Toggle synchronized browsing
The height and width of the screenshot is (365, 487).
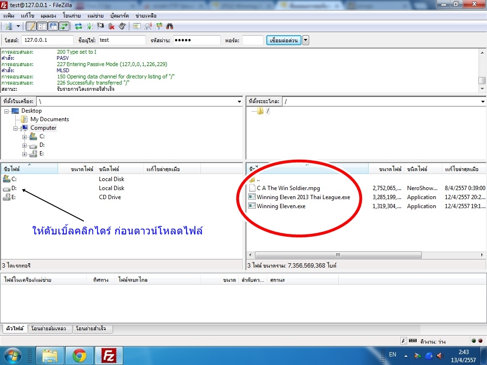point(159,27)
